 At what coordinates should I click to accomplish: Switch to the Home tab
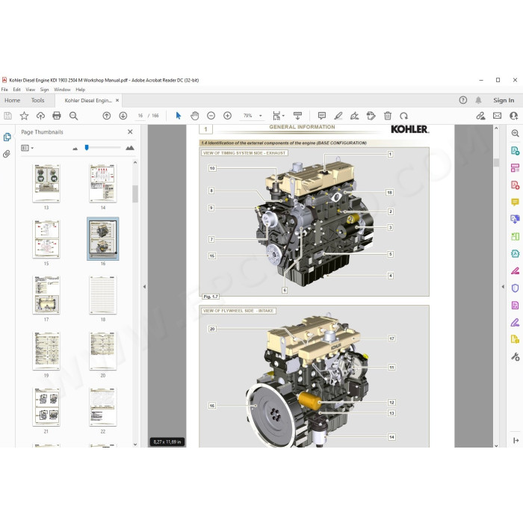[x=13, y=100]
